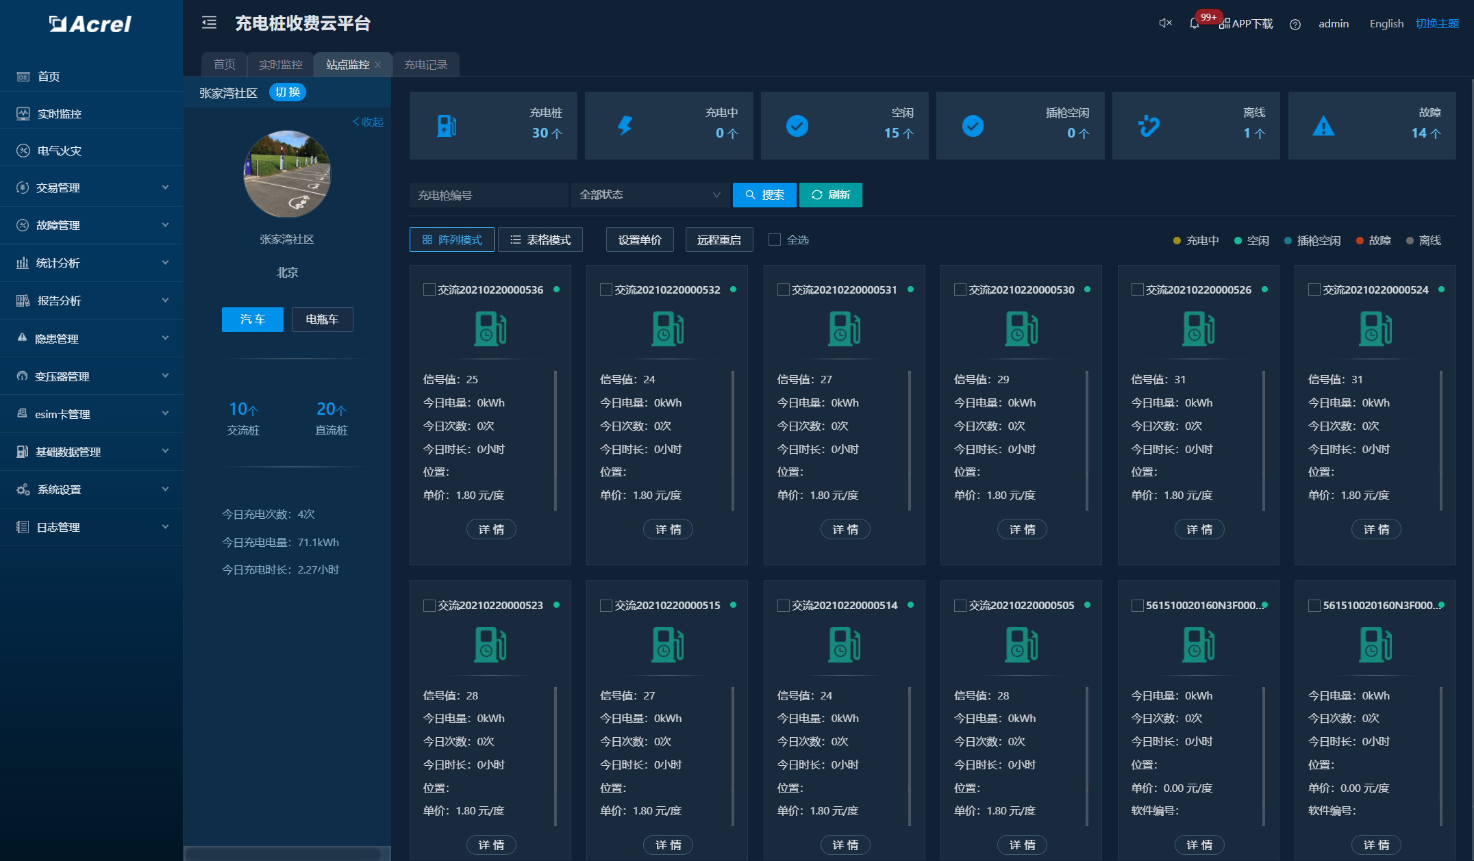Expand 全部状态 status dropdown filter
The width and height of the screenshot is (1474, 861).
[649, 195]
